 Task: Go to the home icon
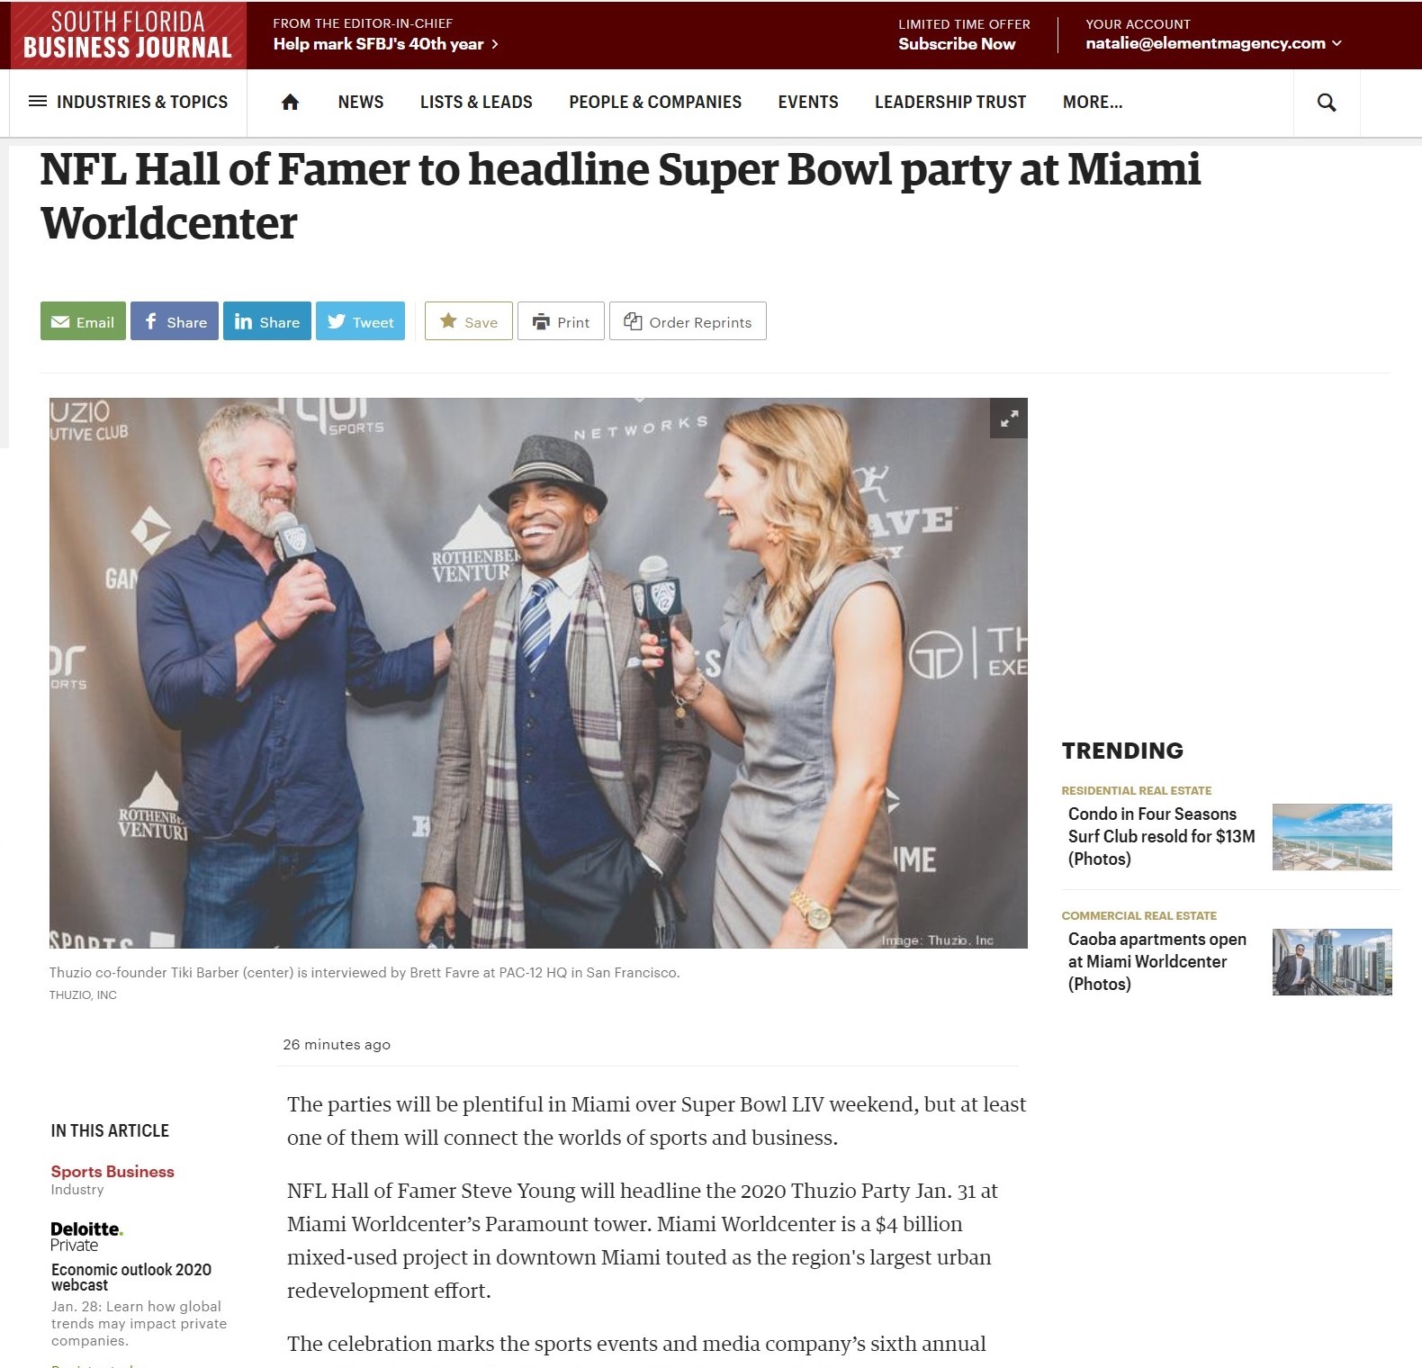(290, 103)
